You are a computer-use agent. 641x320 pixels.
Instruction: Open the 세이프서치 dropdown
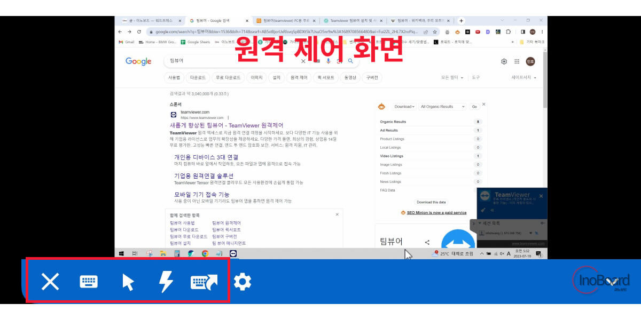(x=523, y=77)
